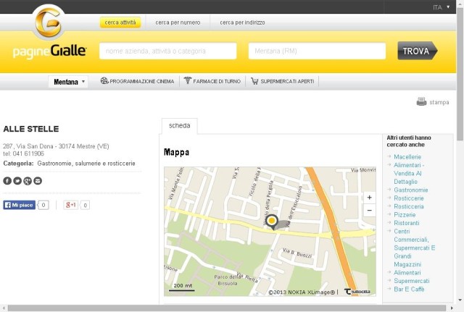Switch to cerca per numero tab

178,22
